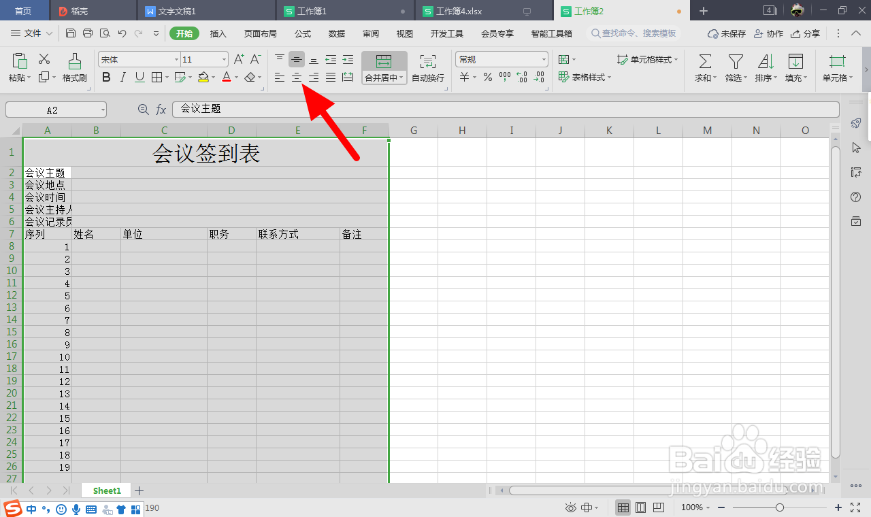Click the zoom magnifier beside fx
Viewport: 871px width, 517px height.
point(143,110)
